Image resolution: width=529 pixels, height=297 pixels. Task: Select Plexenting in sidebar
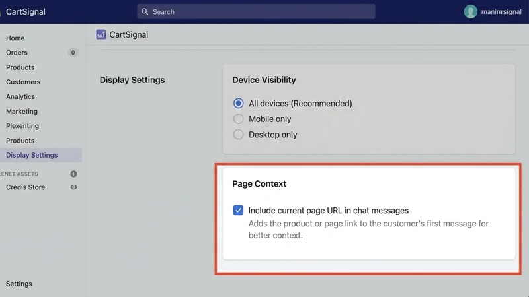pos(22,126)
